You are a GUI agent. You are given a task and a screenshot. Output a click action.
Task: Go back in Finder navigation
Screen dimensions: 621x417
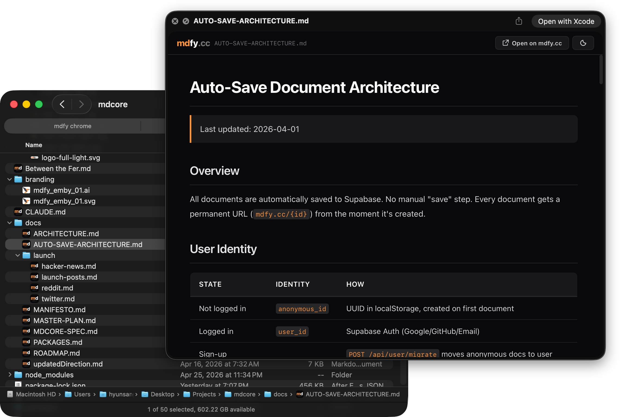click(x=62, y=104)
